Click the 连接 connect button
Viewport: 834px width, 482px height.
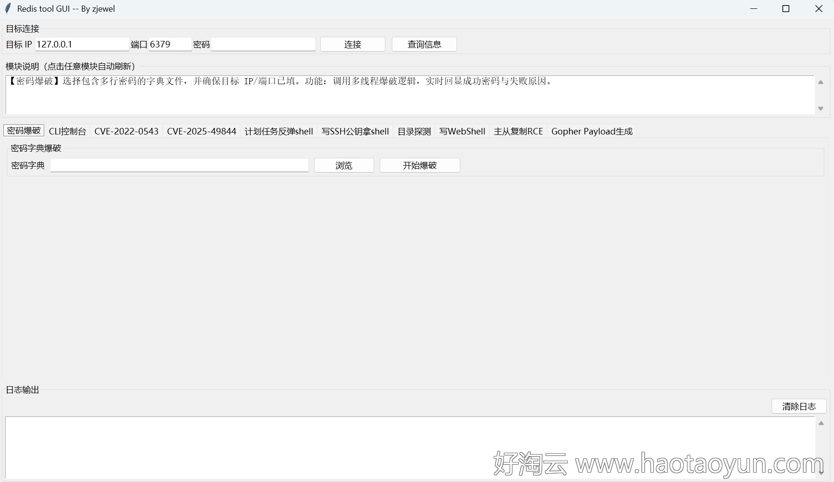click(353, 44)
